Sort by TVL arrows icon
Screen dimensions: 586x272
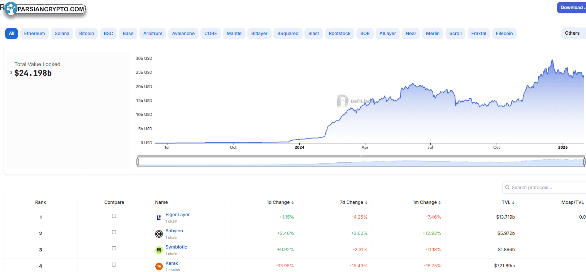click(x=513, y=203)
